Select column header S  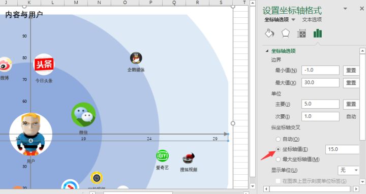pos(221,3)
